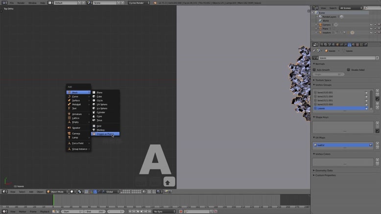The width and height of the screenshot is (381, 214).
Task: Open the Object Data properties tab icon
Action: 349,44
